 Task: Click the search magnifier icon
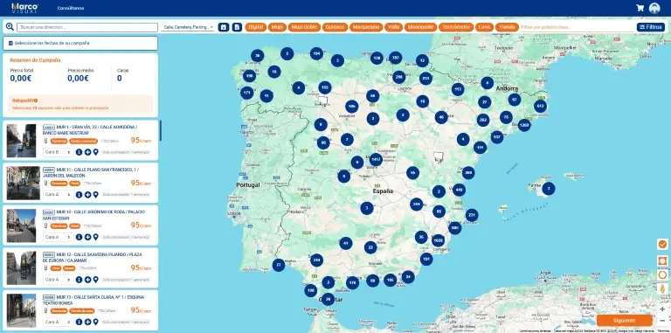click(10, 27)
